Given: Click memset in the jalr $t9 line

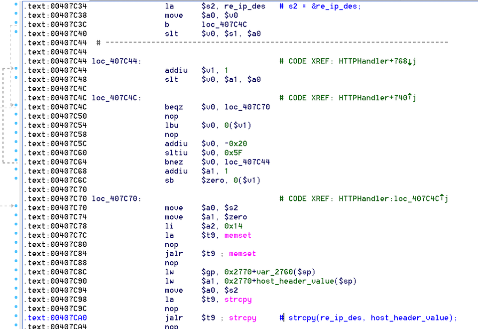Looking at the screenshot, I should pyautogui.click(x=242, y=253).
